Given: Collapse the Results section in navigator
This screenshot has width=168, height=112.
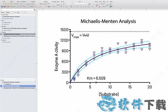Looking at the screenshot, I should tap(1, 26).
